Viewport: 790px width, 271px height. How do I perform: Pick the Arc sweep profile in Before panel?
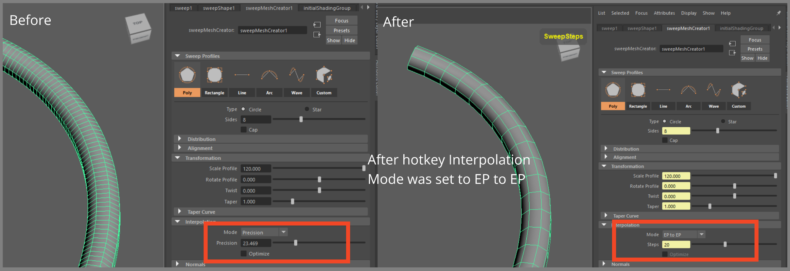tap(269, 75)
